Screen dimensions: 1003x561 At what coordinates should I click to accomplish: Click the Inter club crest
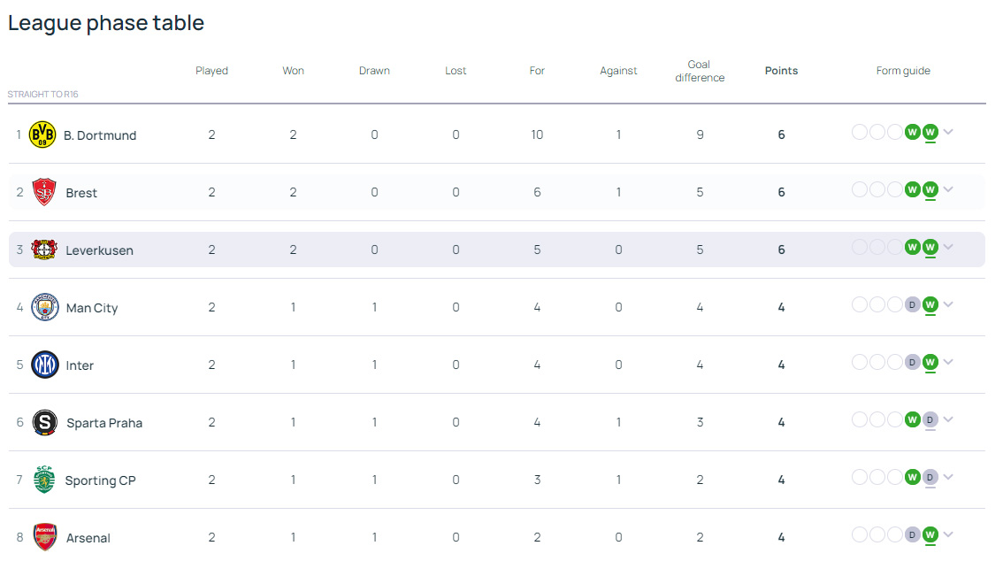coord(44,365)
